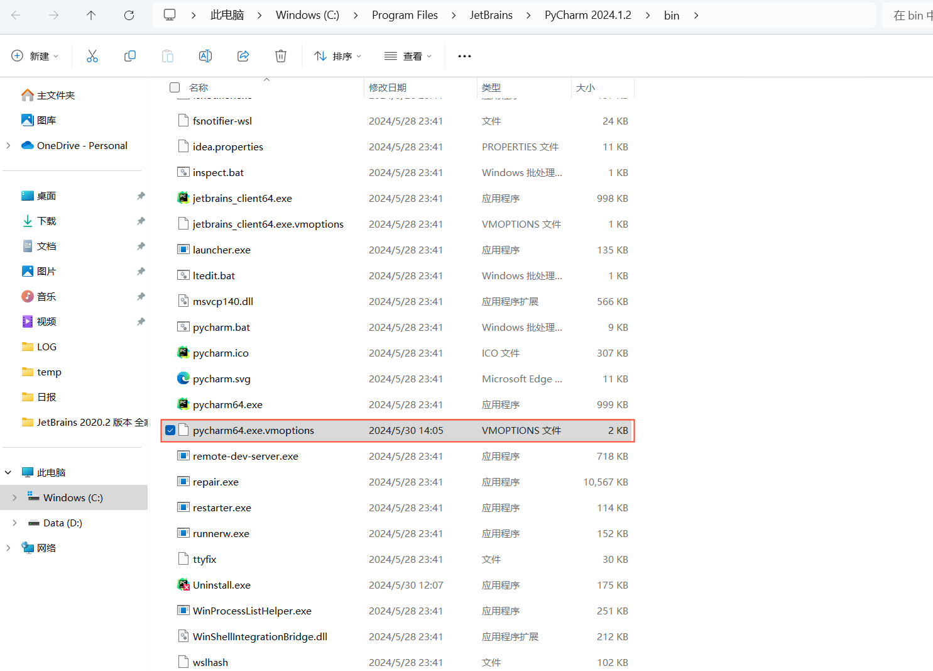
Task: Click the inspect.bat file icon
Action: click(183, 172)
